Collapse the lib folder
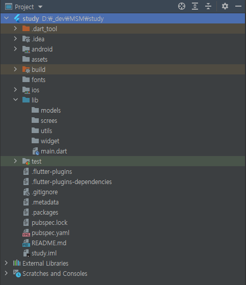The width and height of the screenshot is (246, 285). click(16, 99)
